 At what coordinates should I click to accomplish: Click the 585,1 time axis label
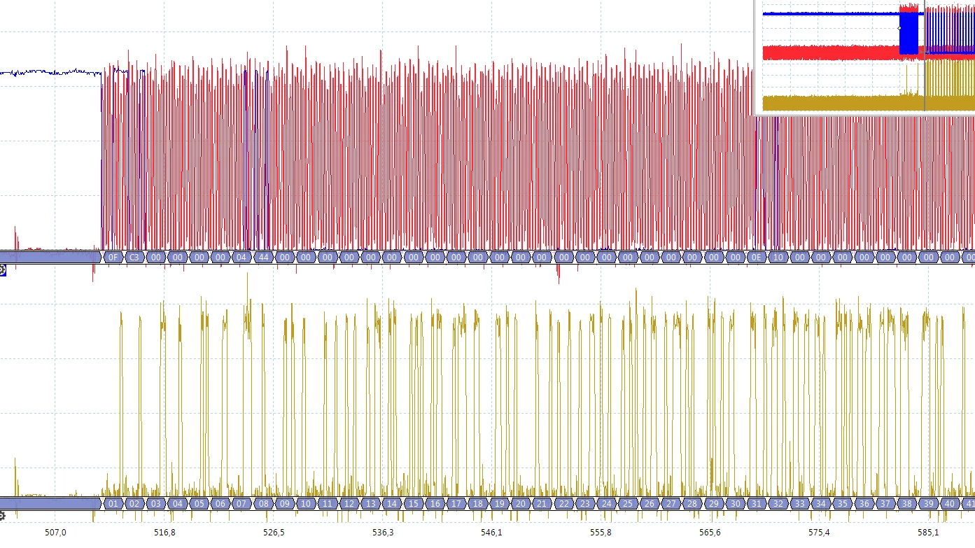tap(927, 533)
